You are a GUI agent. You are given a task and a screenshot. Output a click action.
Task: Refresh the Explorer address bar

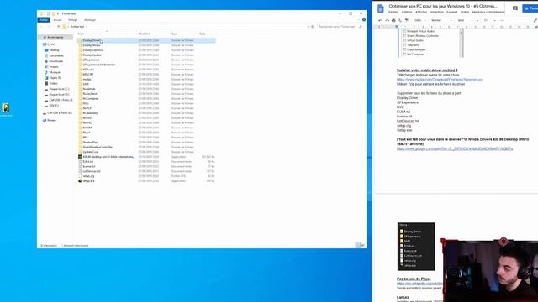313,26
